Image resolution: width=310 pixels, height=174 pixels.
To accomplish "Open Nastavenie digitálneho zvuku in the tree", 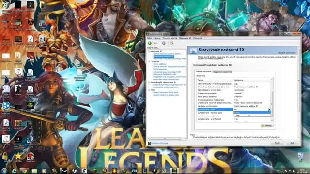I will 165,74.
